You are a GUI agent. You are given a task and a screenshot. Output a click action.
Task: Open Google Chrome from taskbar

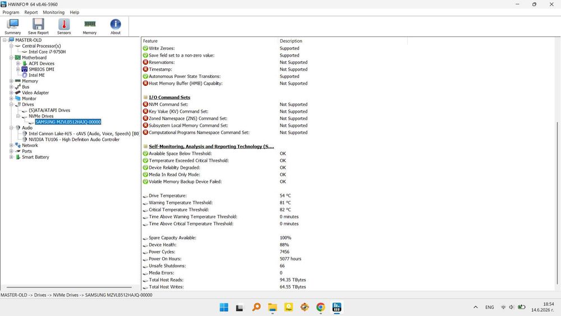[320, 307]
